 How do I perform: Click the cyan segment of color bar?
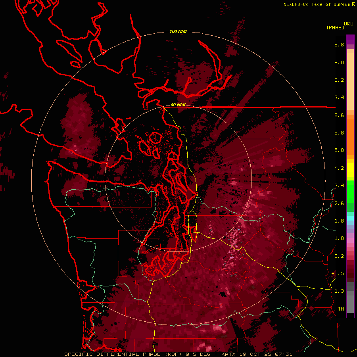(350, 218)
